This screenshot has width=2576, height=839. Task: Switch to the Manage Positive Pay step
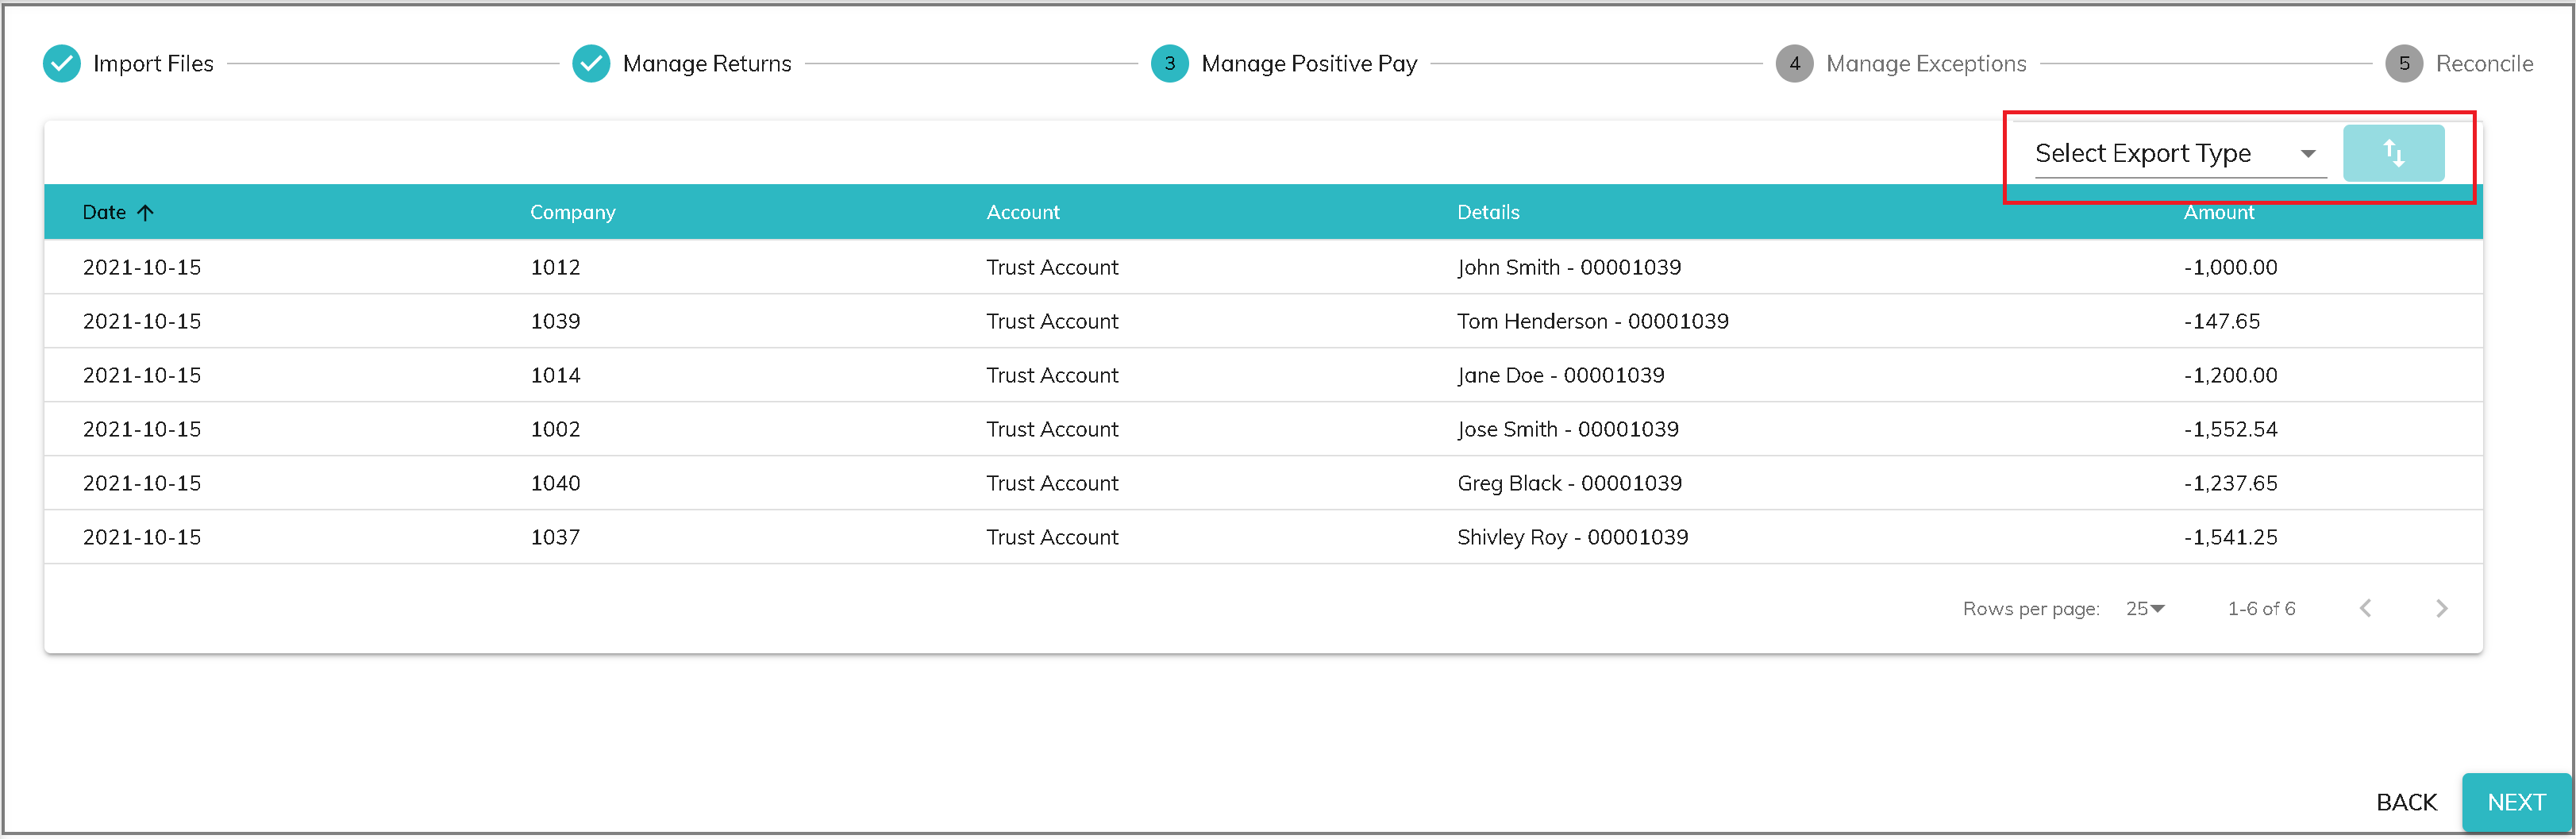[1308, 64]
